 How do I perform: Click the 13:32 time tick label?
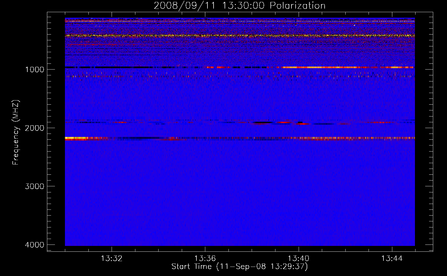[112, 259]
